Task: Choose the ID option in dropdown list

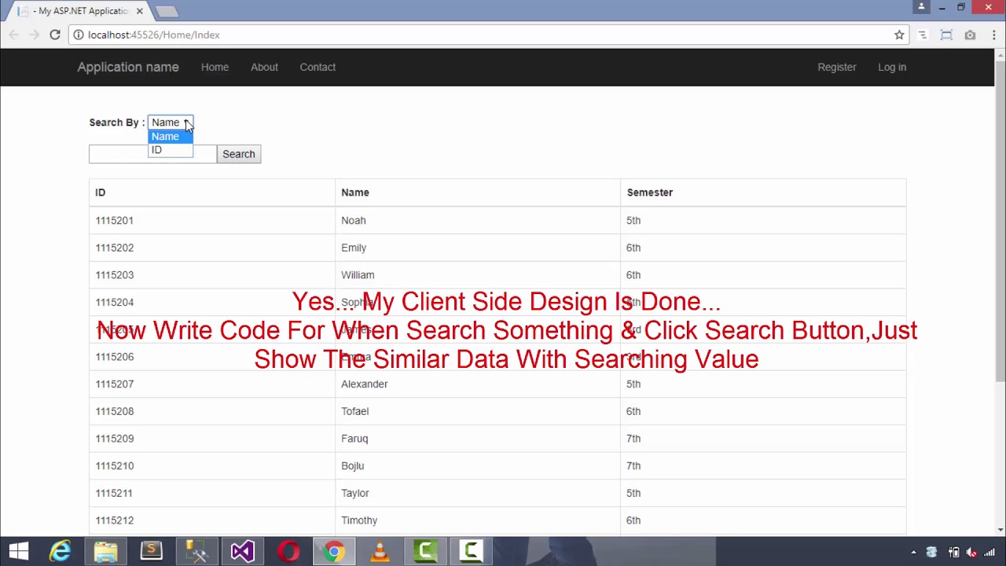Action: coord(171,150)
